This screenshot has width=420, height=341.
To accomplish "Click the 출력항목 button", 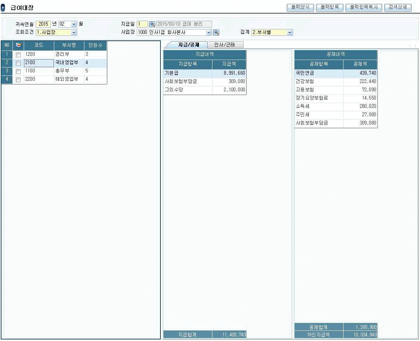I will pyautogui.click(x=330, y=7).
